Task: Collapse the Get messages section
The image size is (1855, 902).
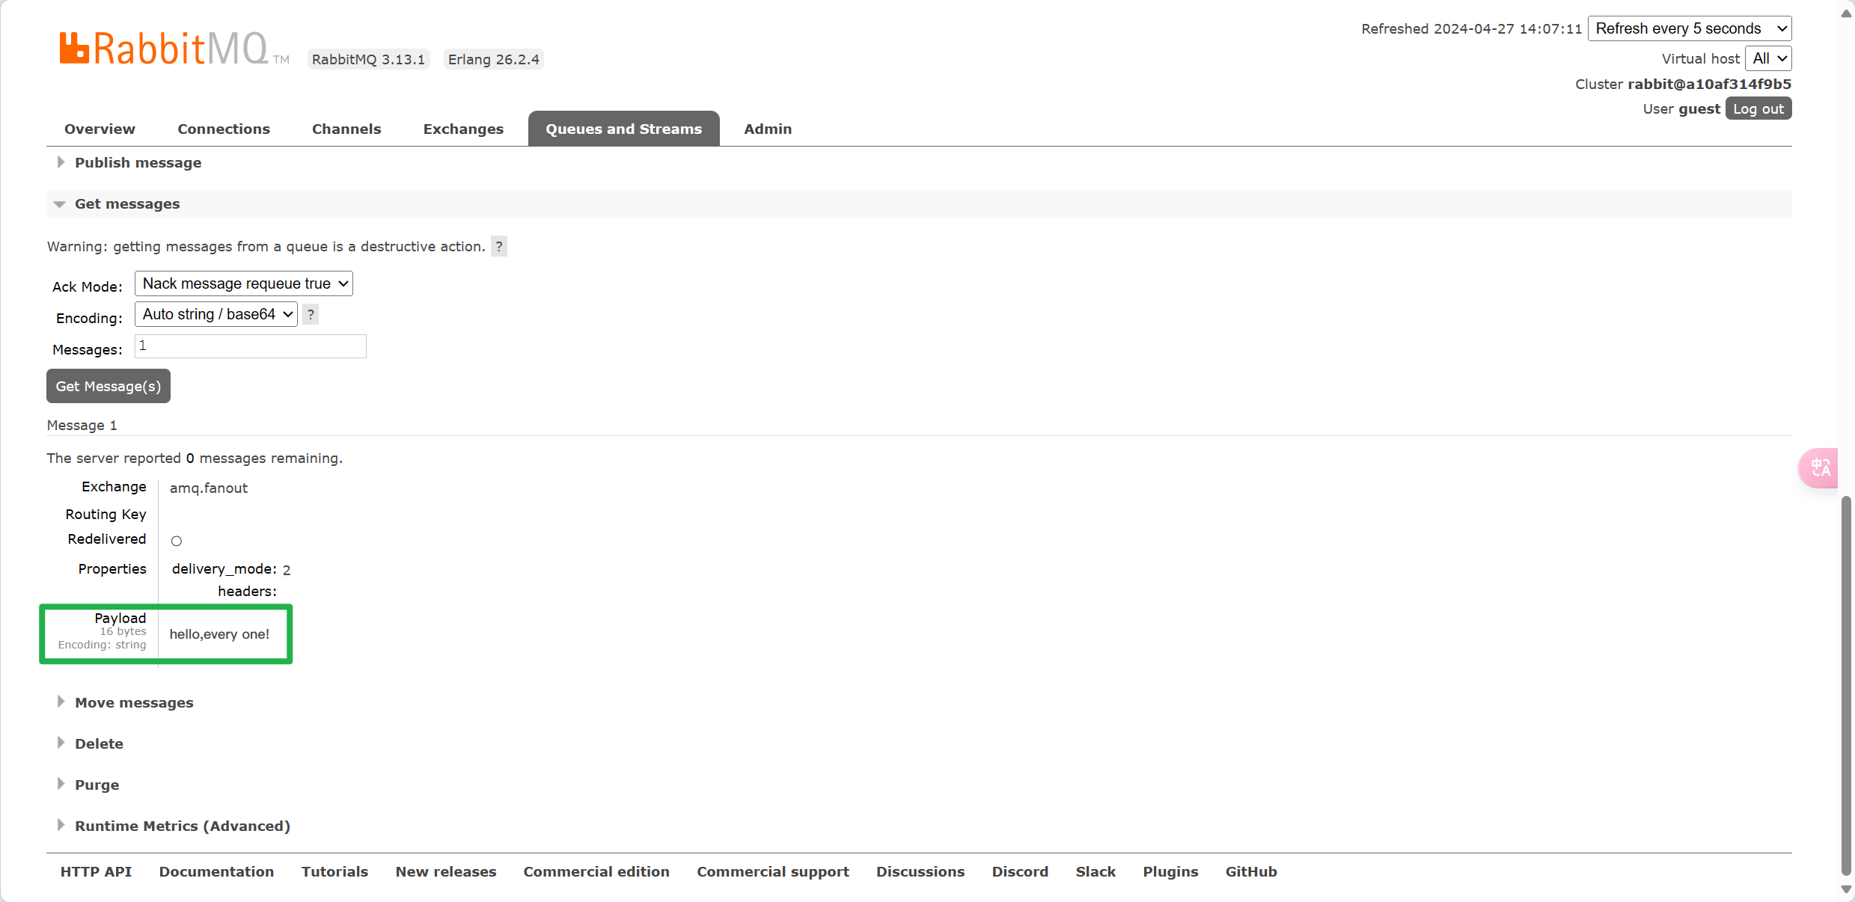Action: coord(127,203)
